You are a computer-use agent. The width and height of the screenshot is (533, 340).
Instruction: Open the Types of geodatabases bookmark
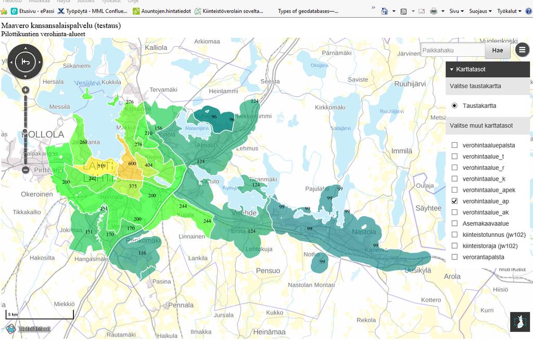tap(308, 11)
